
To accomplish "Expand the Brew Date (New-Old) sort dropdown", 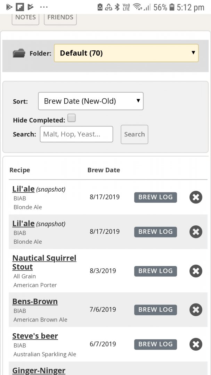I will coord(91,101).
